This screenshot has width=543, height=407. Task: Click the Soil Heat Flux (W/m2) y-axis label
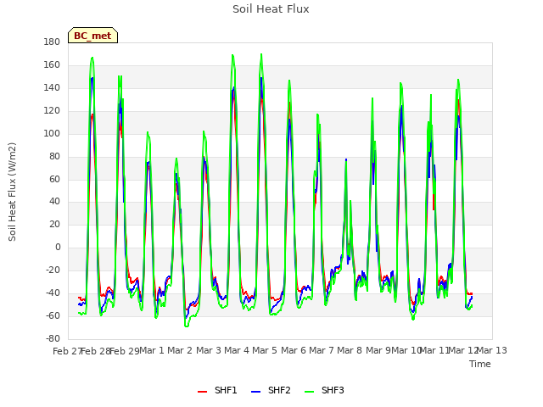pos(12,192)
